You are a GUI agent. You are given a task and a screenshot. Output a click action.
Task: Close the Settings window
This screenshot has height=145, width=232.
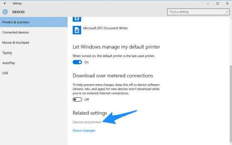[x=227, y=3]
